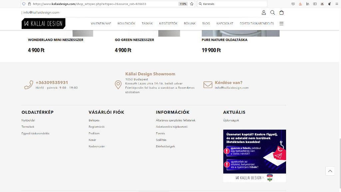Open the Kedvenceim link

97,147
